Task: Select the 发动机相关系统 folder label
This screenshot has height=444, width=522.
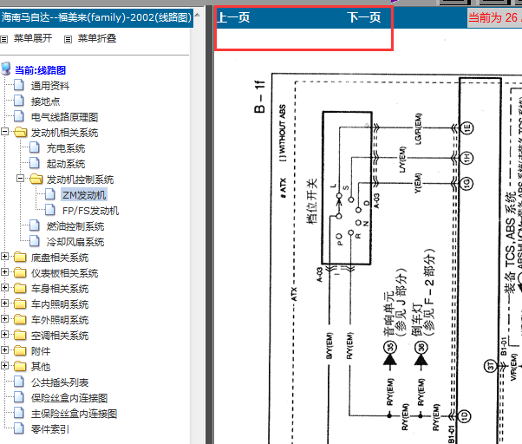Action: coord(64,133)
